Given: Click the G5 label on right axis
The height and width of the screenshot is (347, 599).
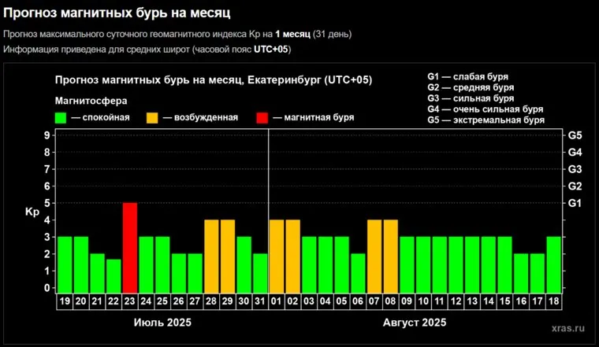Looking at the screenshot, I should point(575,135).
